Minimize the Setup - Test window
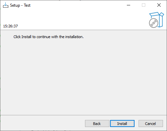Viewport: 167px width, 131px height. point(129,5)
